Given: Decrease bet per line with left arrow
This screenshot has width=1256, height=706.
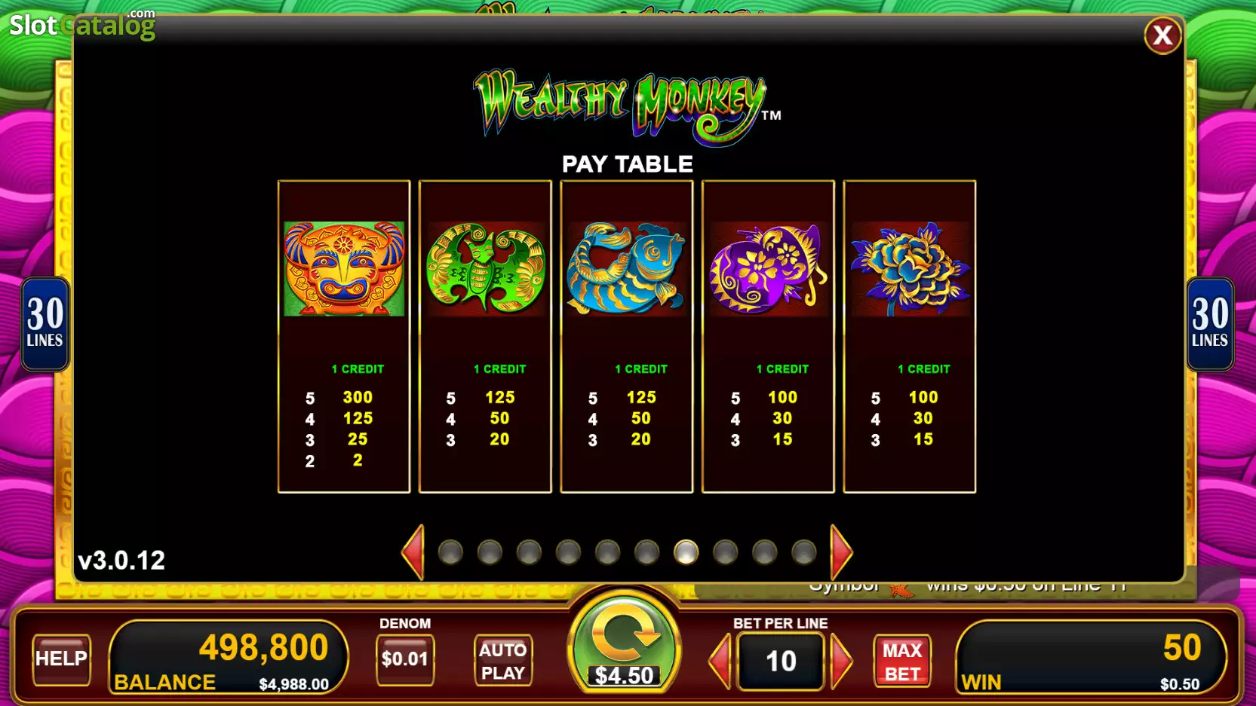Looking at the screenshot, I should pos(720,662).
